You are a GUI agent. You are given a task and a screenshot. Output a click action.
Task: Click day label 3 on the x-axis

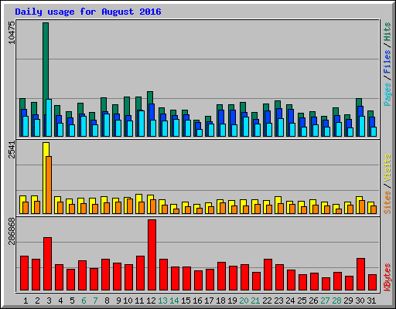tap(49, 301)
